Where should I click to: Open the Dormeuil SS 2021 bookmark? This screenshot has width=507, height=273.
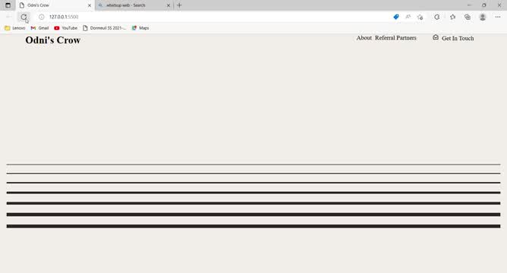point(105,28)
